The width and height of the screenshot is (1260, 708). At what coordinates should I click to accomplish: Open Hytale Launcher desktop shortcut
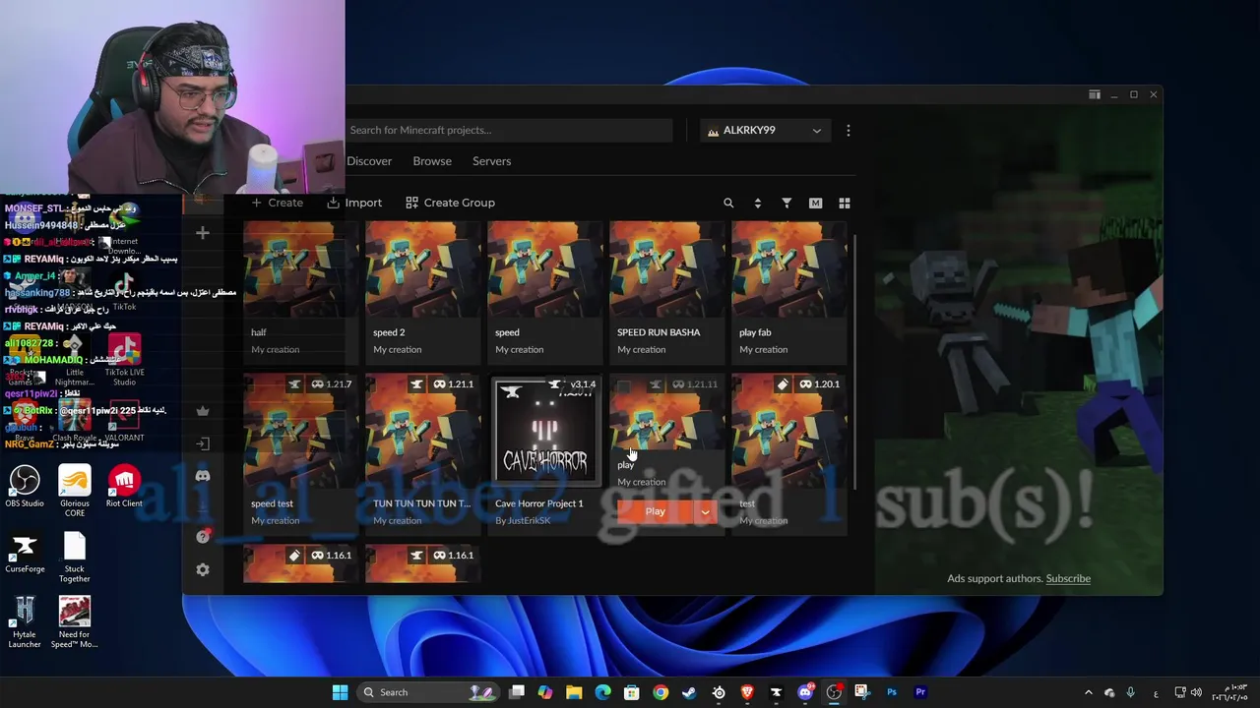coord(25,622)
